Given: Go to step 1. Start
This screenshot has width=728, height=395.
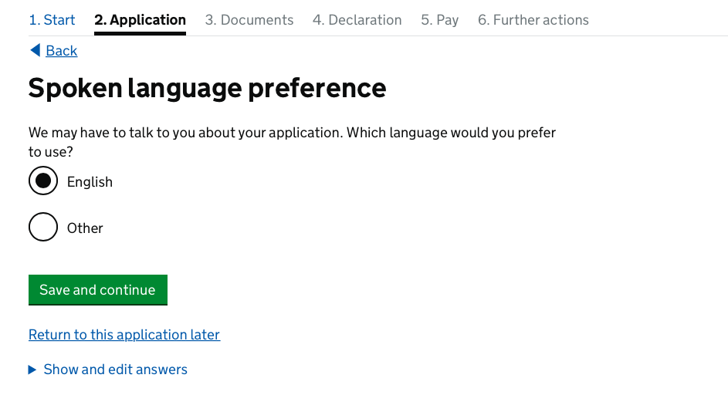Looking at the screenshot, I should coord(52,20).
